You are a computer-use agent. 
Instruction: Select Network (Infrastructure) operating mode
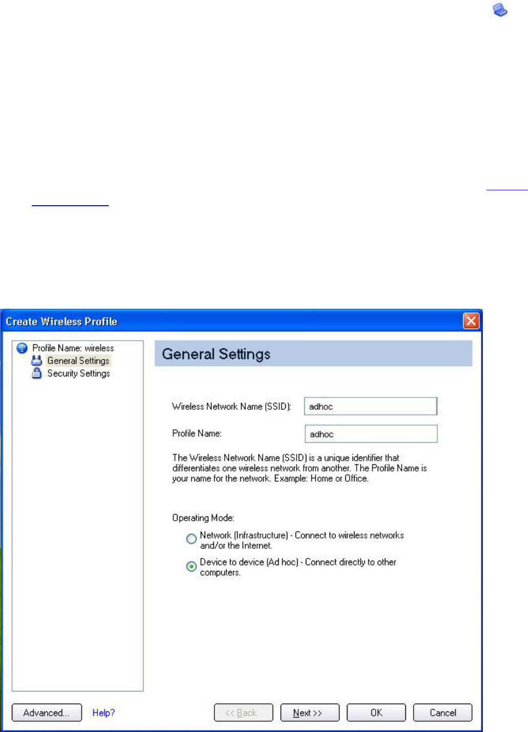point(191,539)
